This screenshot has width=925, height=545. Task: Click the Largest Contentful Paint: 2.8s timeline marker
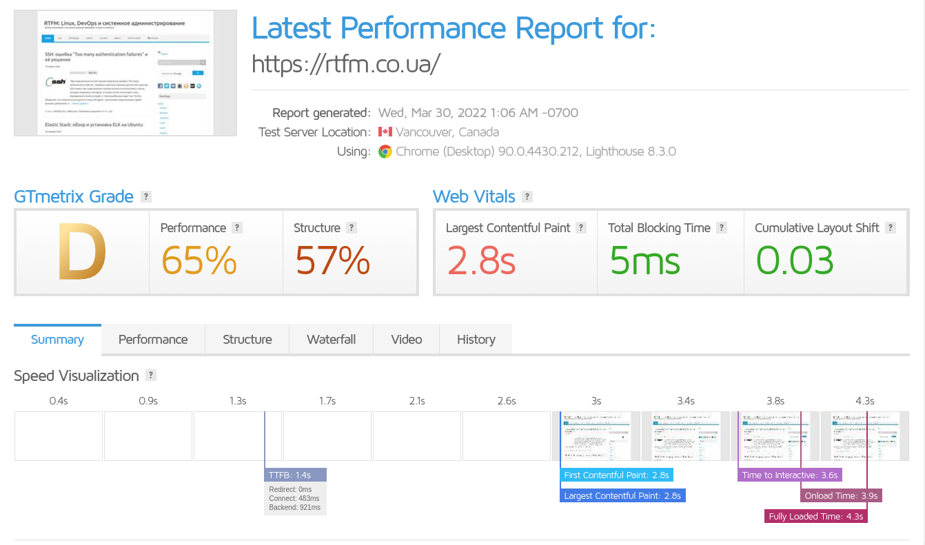(623, 495)
